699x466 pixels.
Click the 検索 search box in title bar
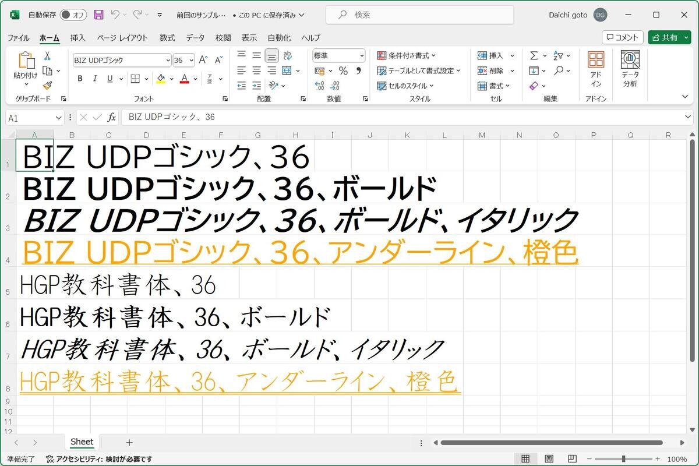pos(419,15)
